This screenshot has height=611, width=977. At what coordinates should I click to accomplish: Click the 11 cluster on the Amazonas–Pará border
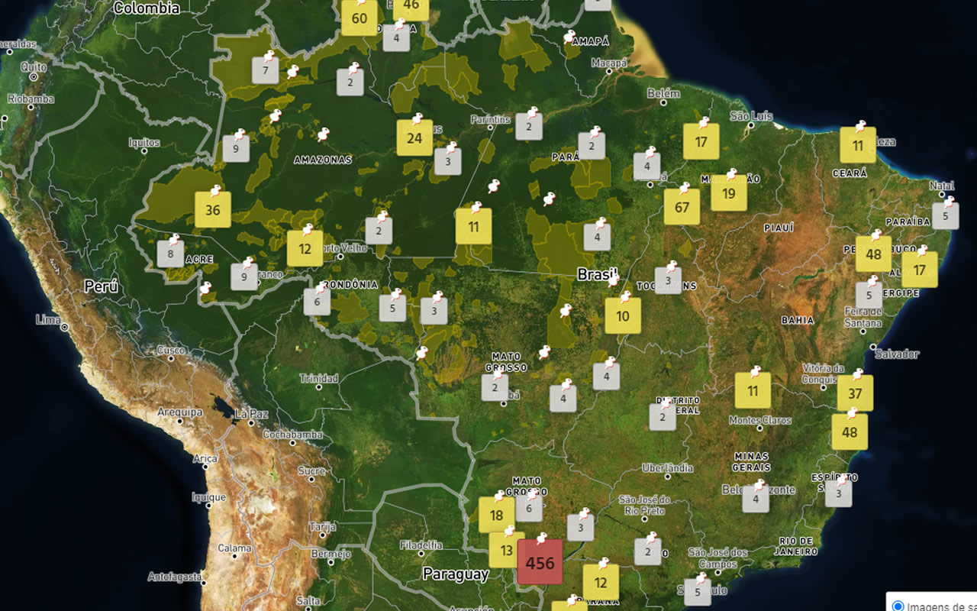pos(474,226)
